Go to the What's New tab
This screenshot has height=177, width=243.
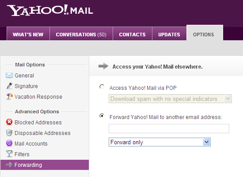point(28,34)
